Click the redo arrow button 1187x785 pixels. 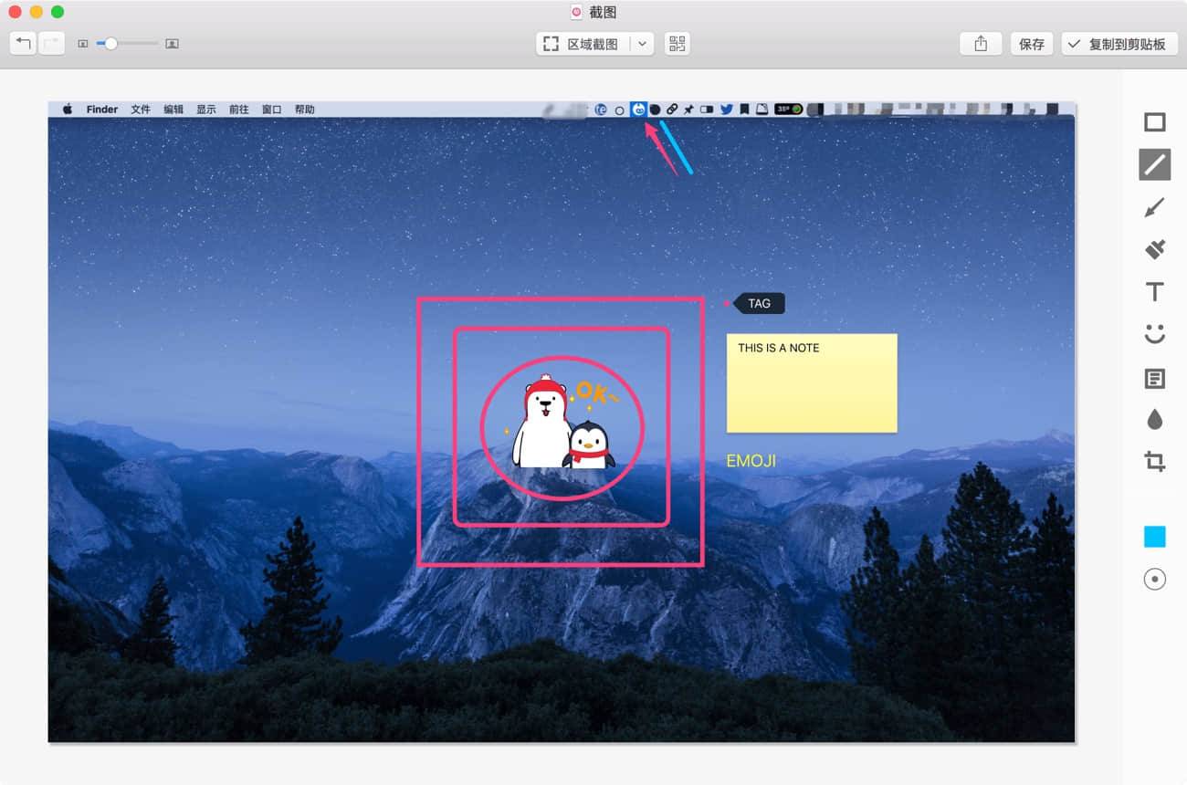[52, 43]
